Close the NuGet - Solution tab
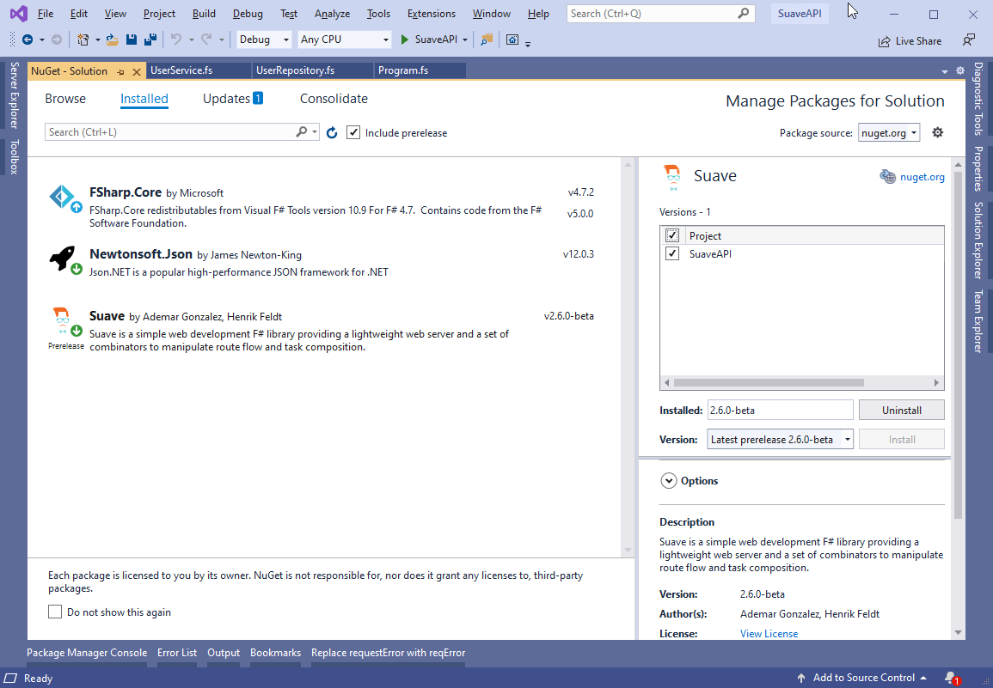 (x=136, y=71)
